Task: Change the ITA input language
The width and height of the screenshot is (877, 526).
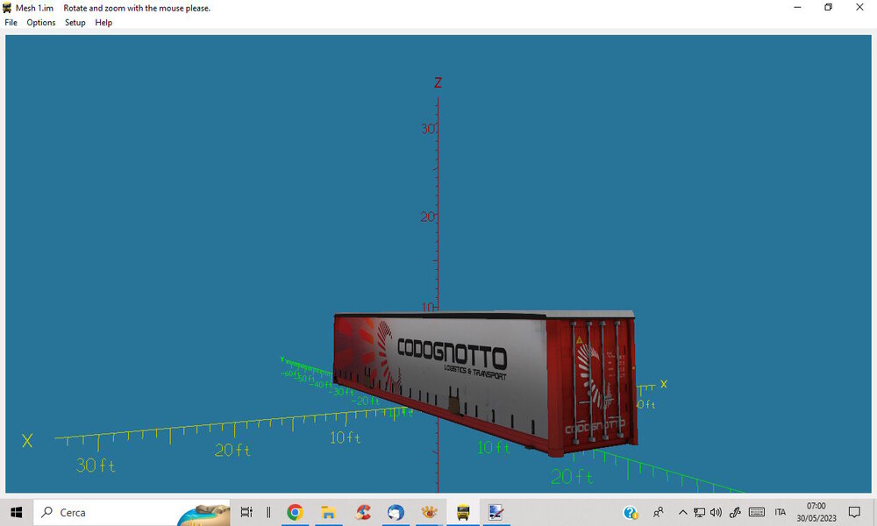Action: pos(781,512)
